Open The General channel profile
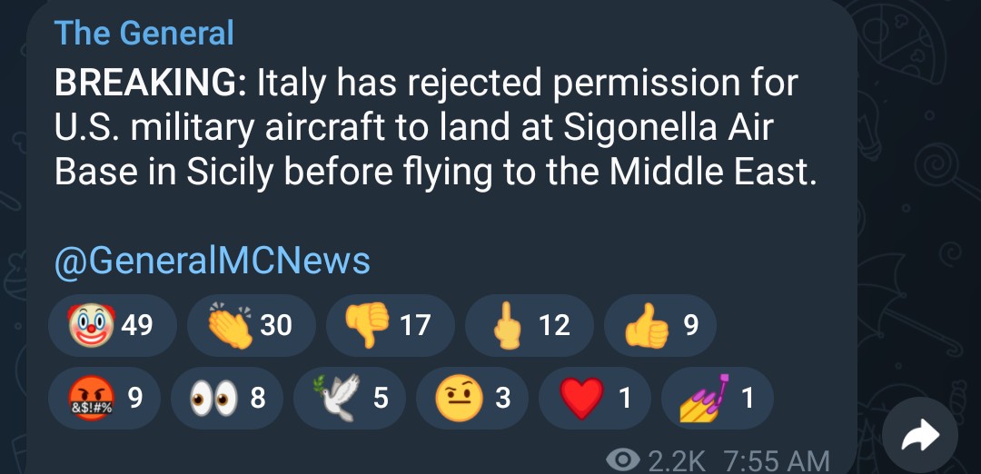The height and width of the screenshot is (474, 981). coord(144,34)
